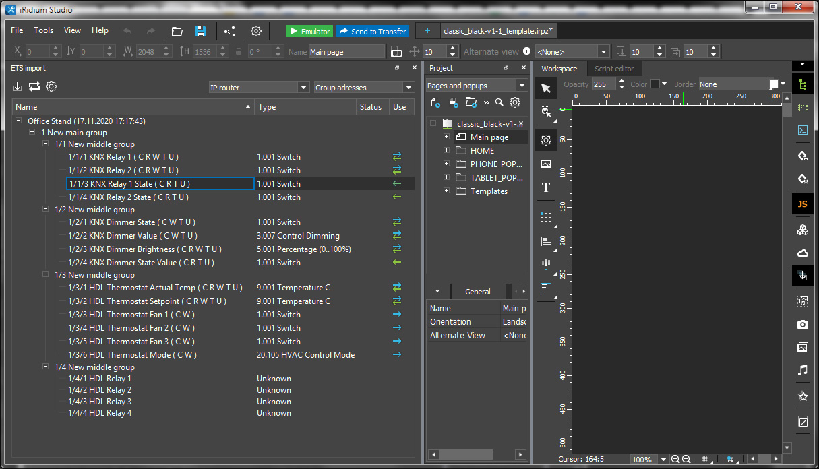Click the Send to Transfer button
The width and height of the screenshot is (819, 469).
372,30
